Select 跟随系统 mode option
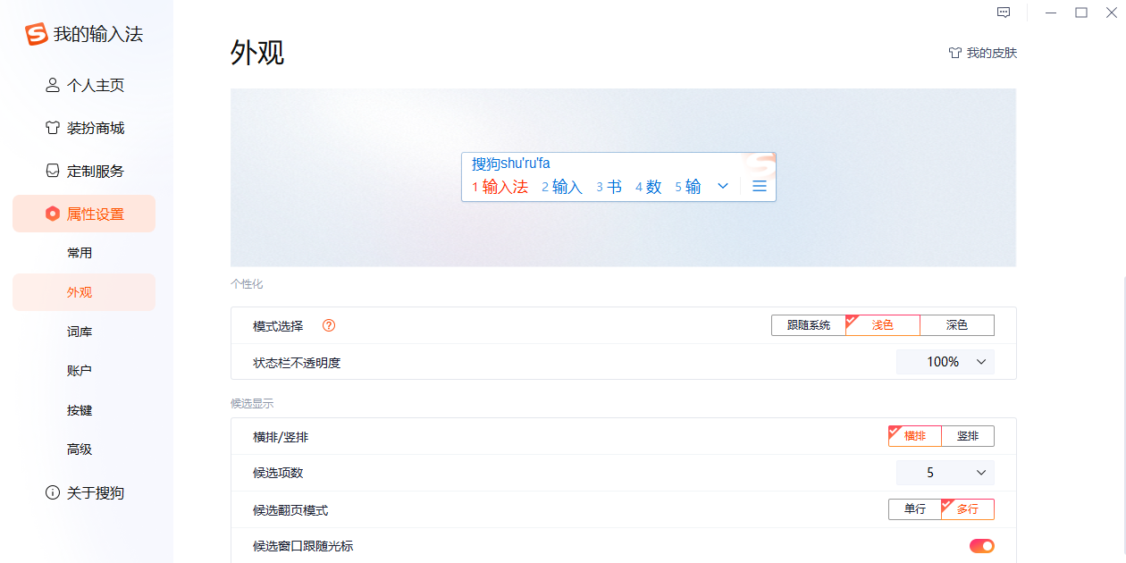Viewport: 1126px width, 563px height. click(809, 325)
